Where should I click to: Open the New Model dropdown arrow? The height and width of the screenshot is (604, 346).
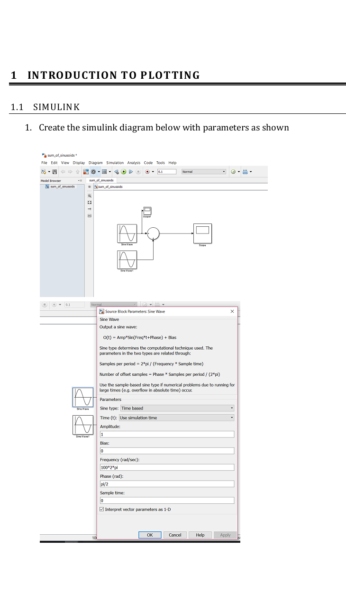(x=49, y=171)
